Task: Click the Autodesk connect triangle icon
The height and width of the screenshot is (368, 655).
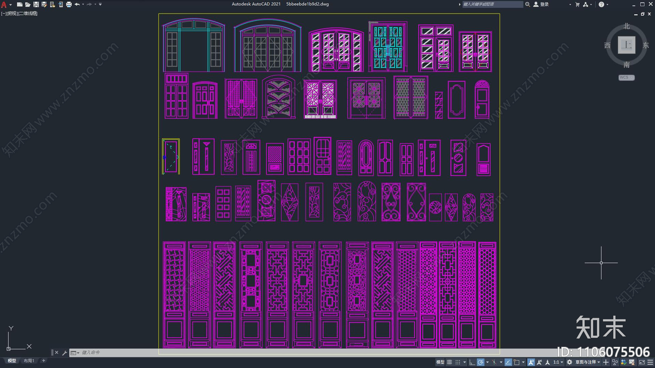Action: coord(586,4)
